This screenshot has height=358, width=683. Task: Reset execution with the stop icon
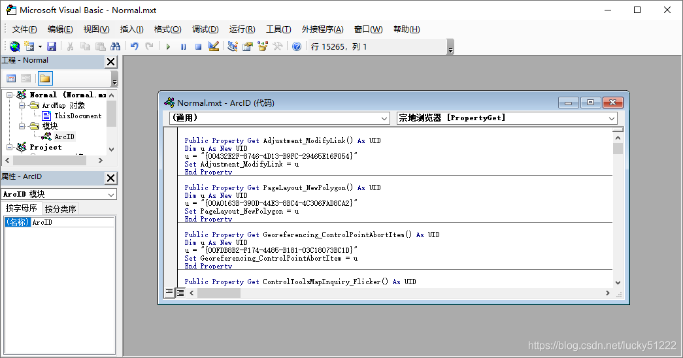click(x=198, y=46)
